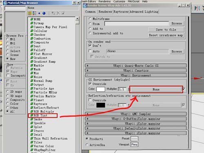Choose View Small Icons sphere

tap(39, 13)
